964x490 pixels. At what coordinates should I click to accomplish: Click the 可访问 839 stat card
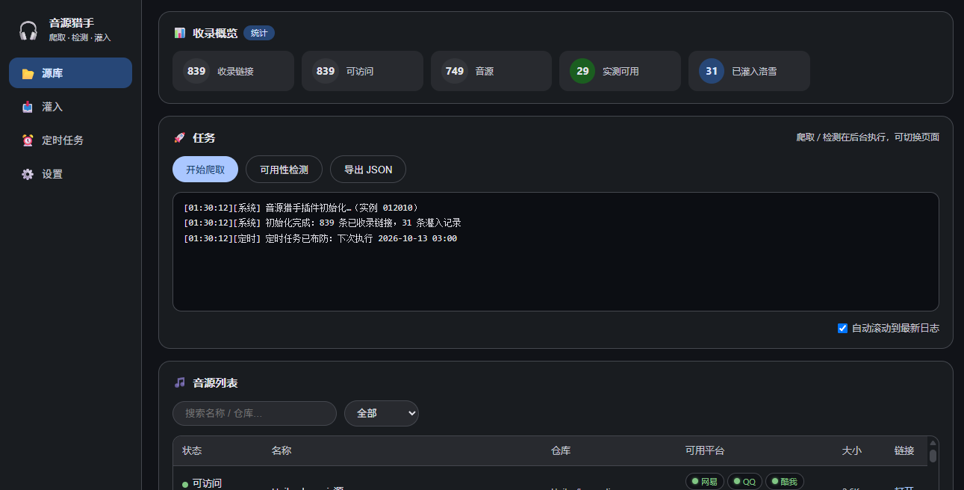tap(362, 71)
